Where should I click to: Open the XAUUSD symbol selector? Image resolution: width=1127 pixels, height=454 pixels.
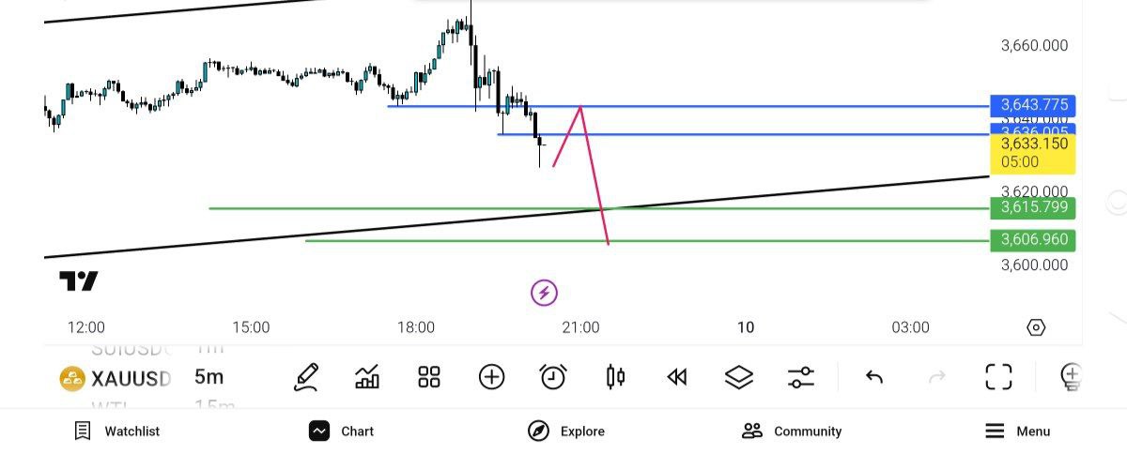(116, 378)
